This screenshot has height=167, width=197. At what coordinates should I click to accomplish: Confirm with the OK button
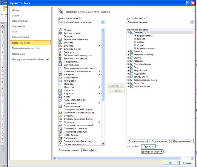(170, 163)
